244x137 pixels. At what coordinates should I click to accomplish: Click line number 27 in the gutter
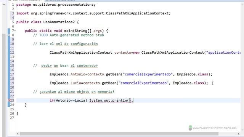(12, 118)
